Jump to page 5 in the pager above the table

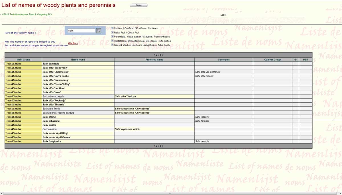tap(162, 55)
